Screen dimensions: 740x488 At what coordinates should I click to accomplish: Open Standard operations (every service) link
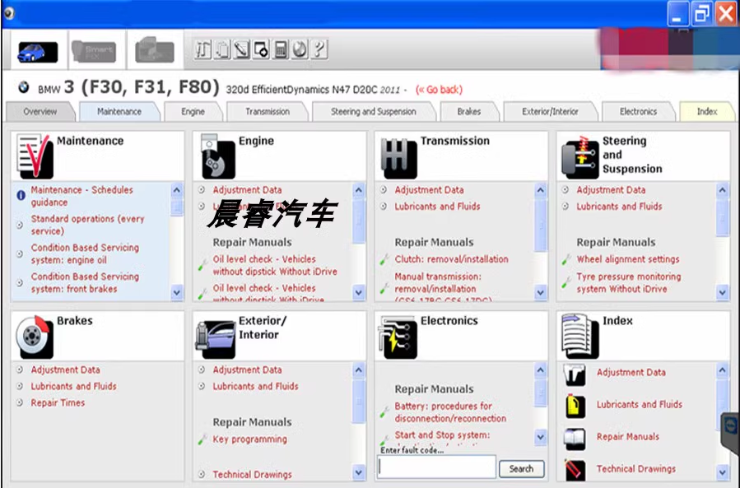(x=87, y=225)
